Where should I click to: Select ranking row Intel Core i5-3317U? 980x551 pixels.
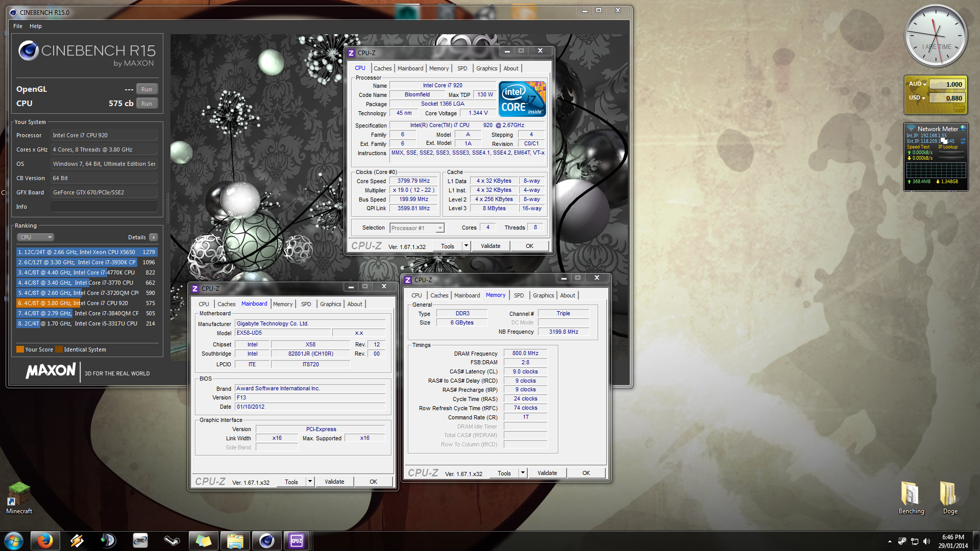pyautogui.click(x=87, y=323)
